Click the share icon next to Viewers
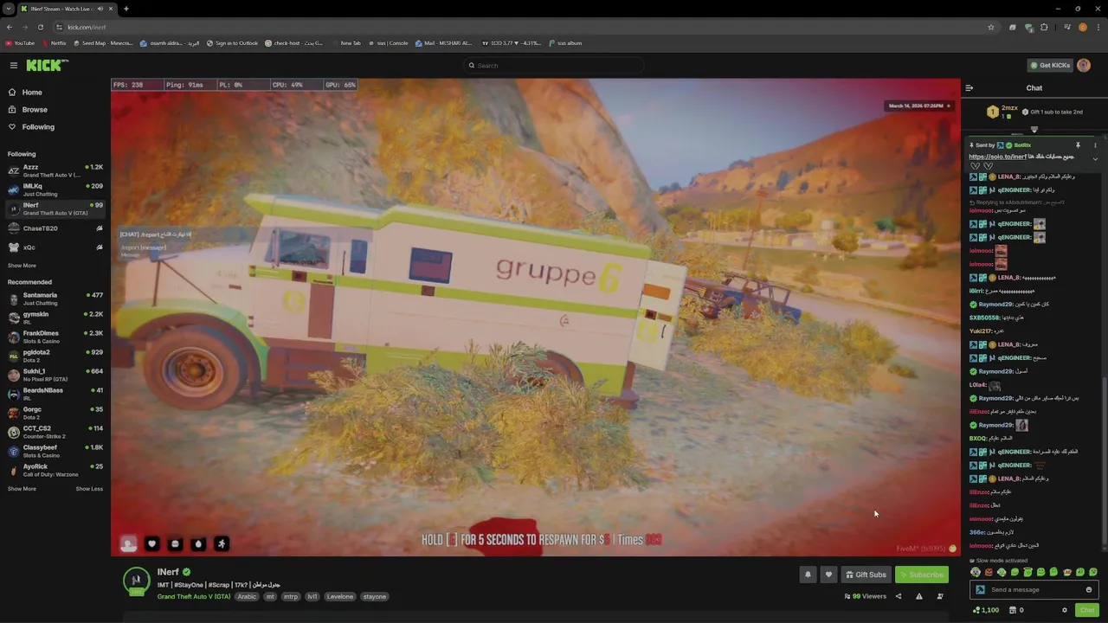The height and width of the screenshot is (623, 1108). click(898, 596)
